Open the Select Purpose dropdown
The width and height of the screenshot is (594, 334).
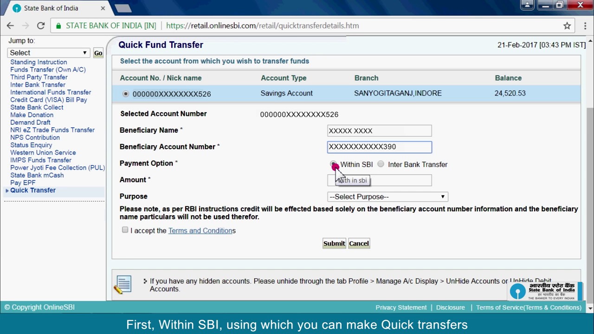coord(387,197)
